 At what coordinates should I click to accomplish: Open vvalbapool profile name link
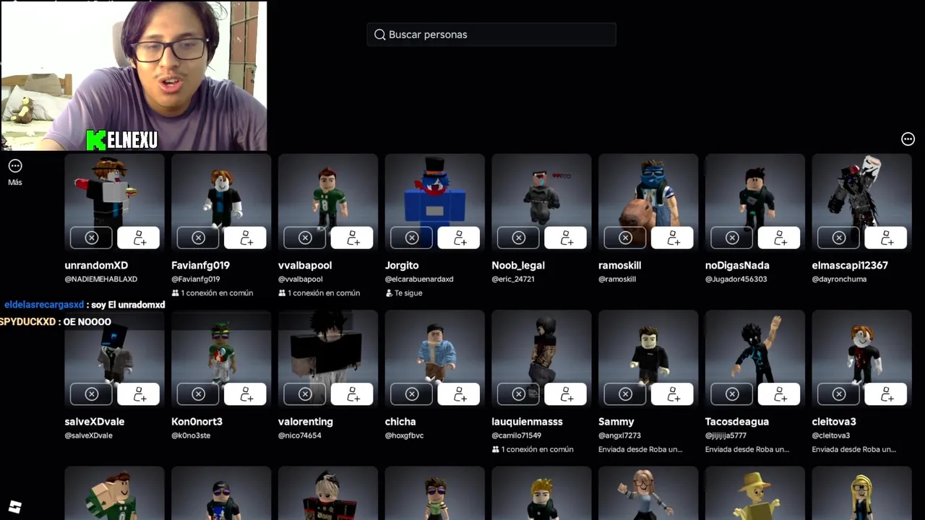click(305, 265)
